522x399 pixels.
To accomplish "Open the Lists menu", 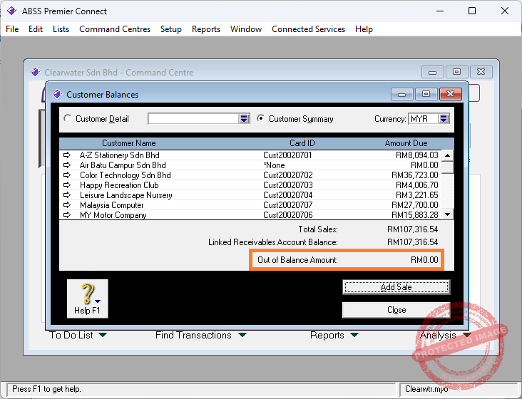I will 61,29.
